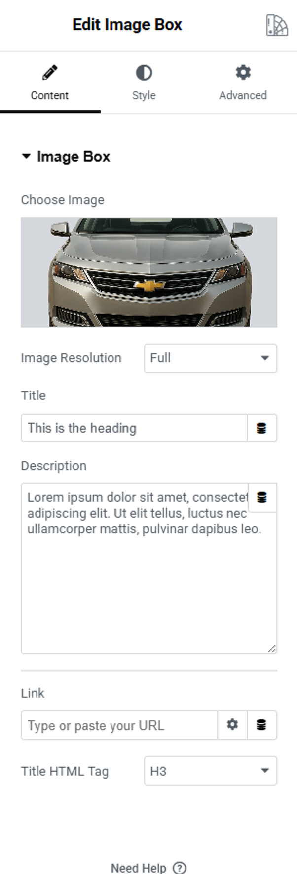Click the car image thumbnail
Screen dimensions: 297x874
tap(149, 272)
